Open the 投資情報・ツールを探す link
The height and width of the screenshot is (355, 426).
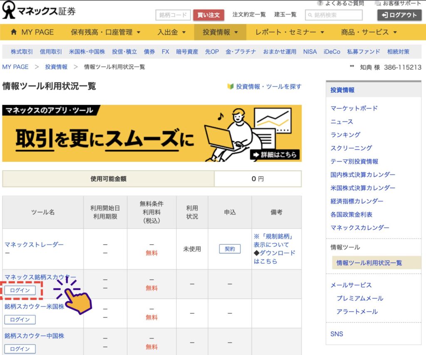[269, 87]
